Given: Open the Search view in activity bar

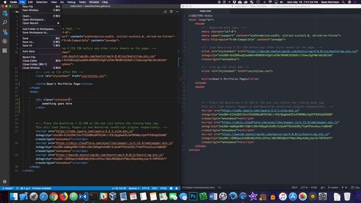Looking at the screenshot, I should 5,23.
